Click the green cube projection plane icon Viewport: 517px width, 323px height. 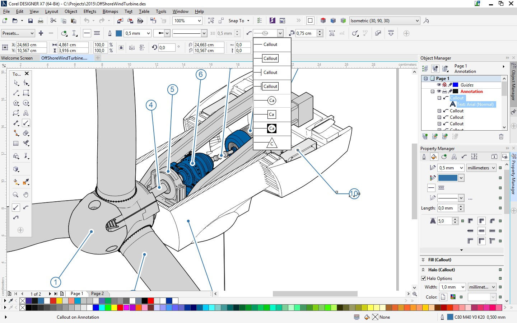point(343,21)
